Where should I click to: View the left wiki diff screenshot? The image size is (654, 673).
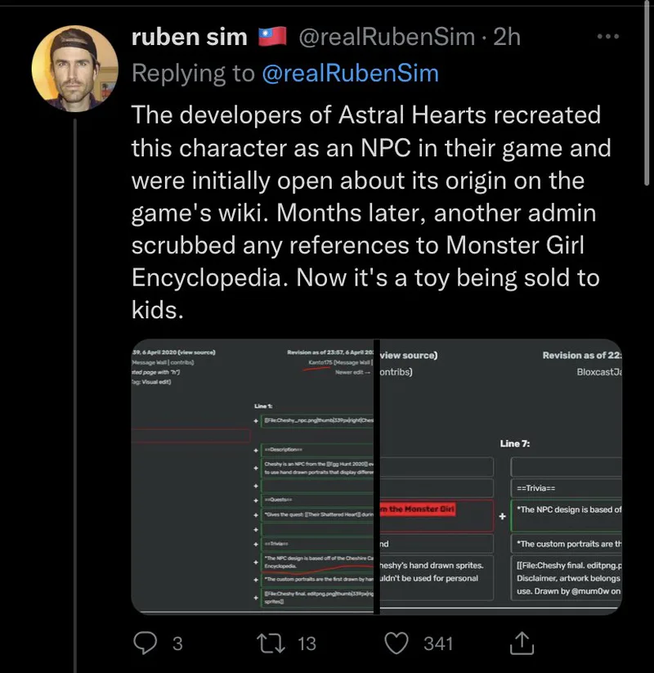click(252, 476)
